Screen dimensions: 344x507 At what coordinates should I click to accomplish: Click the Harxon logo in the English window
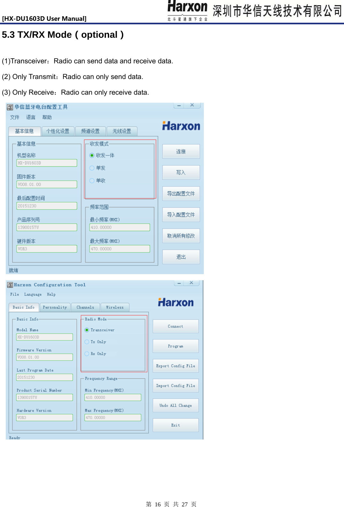(x=176, y=302)
